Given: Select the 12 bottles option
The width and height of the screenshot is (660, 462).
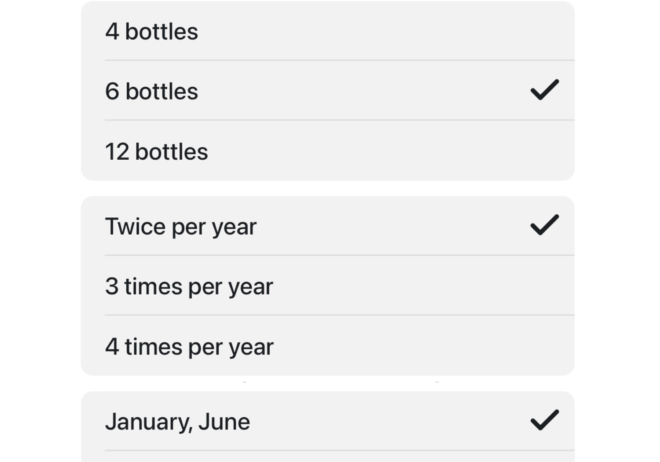Looking at the screenshot, I should click(328, 150).
